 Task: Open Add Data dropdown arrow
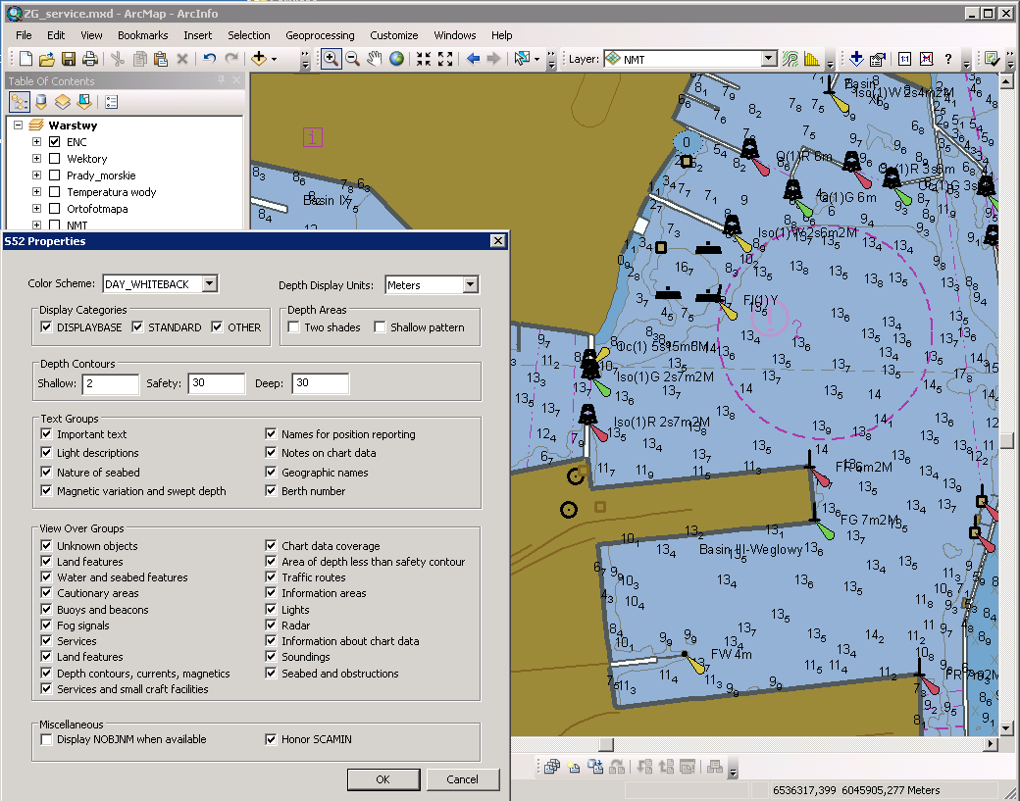tap(274, 59)
